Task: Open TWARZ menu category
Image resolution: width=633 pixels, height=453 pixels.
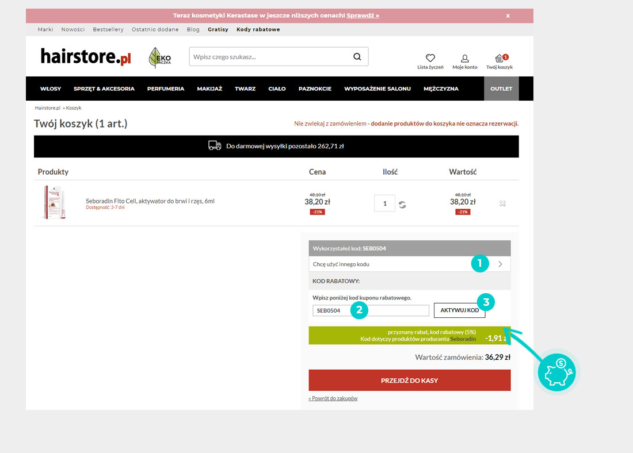Action: [245, 89]
